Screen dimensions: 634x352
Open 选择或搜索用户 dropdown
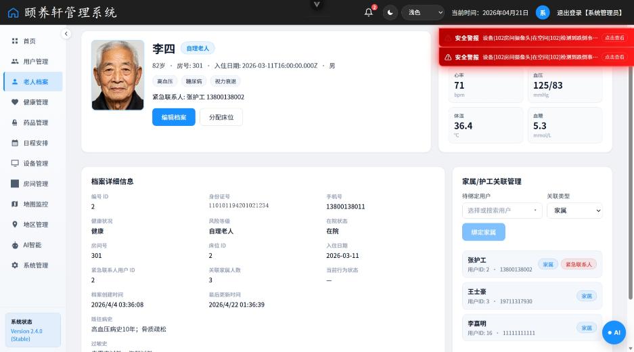(502, 211)
